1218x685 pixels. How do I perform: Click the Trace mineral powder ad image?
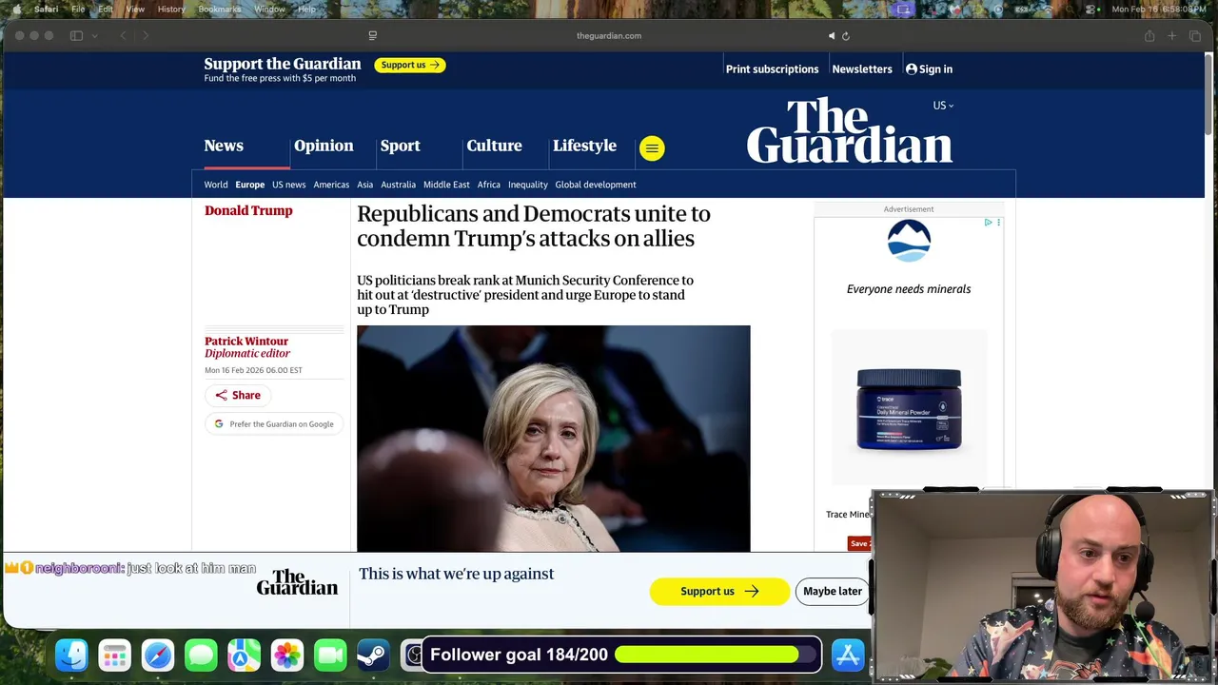coord(909,408)
